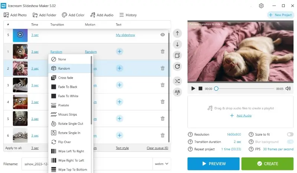The height and width of the screenshot is (173, 297).
Task: Toggle the Scale to fit switch
Action: [290, 134]
